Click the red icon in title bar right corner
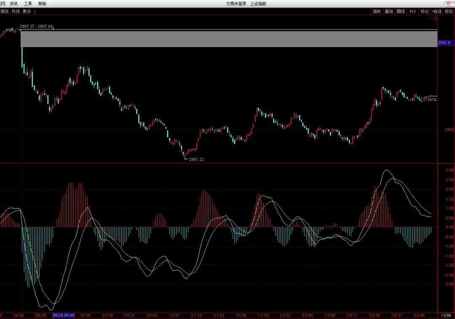This screenshot has height=319, width=455. click(448, 4)
